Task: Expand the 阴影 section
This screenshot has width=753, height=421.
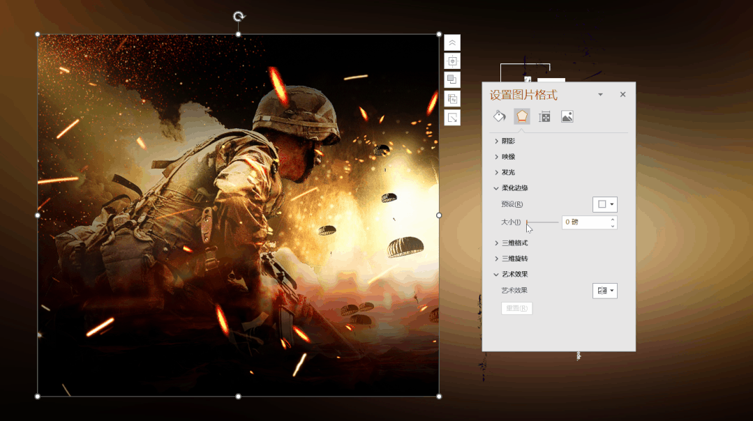Action: point(505,141)
